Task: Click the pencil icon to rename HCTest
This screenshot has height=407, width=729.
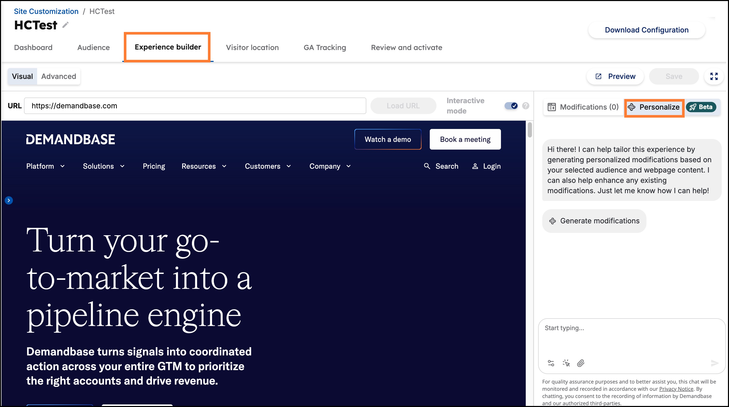Action: (65, 25)
